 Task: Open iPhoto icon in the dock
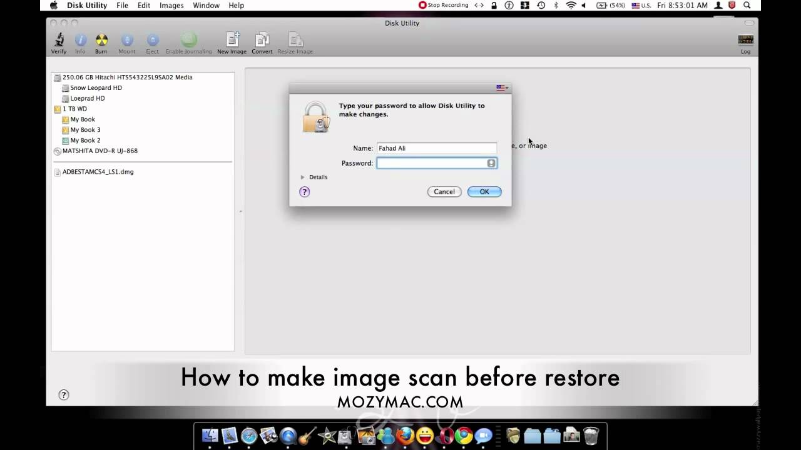[x=366, y=436]
